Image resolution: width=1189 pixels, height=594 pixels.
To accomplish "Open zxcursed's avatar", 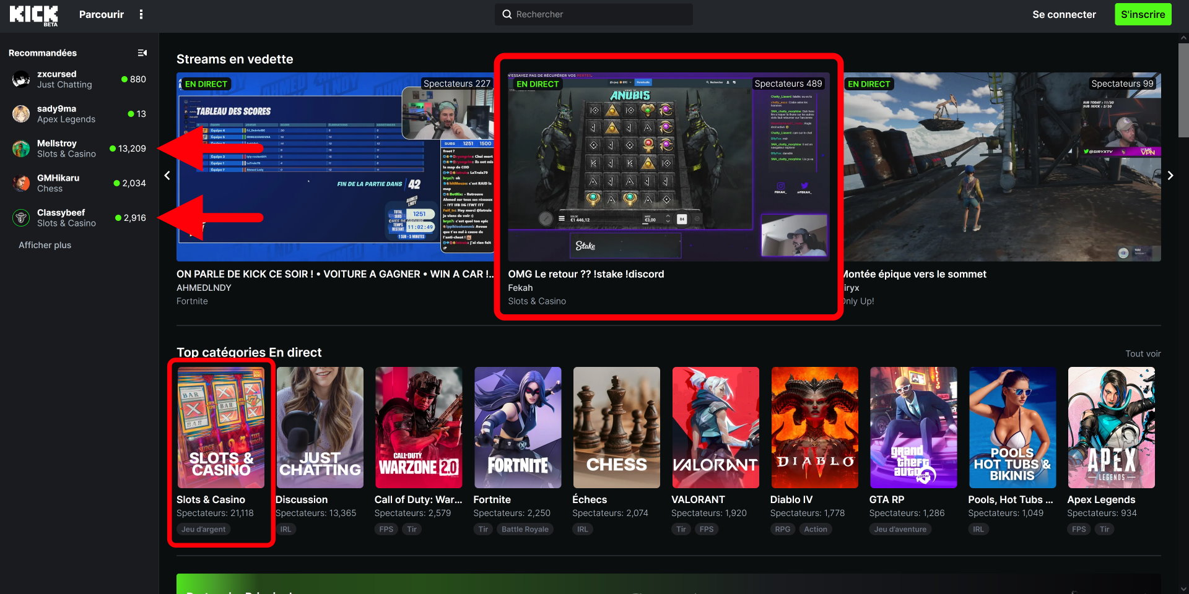I will point(21,79).
